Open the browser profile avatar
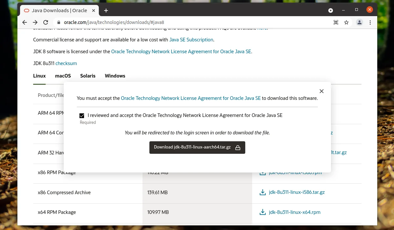The width and height of the screenshot is (394, 230). [360, 22]
